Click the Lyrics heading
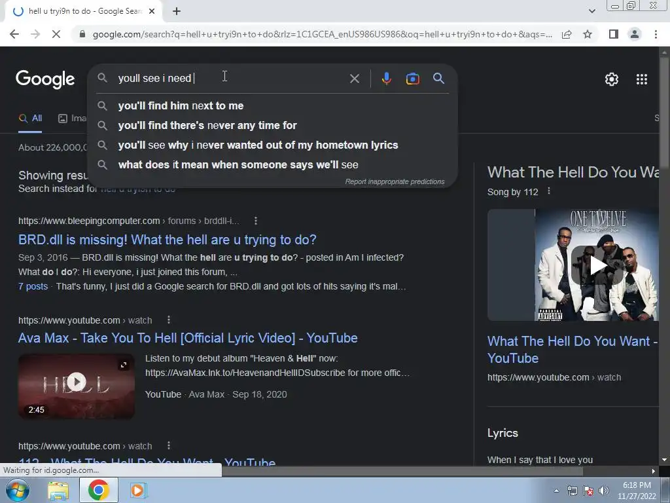The width and height of the screenshot is (670, 503). tap(502, 433)
